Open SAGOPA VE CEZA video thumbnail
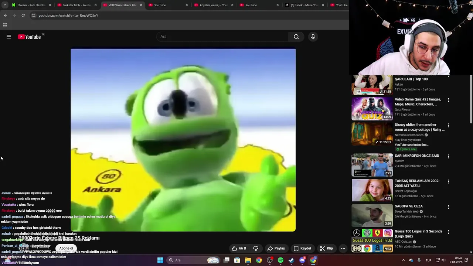The image size is (473, 266). [372, 215]
